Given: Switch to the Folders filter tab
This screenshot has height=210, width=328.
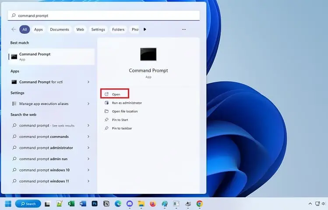Looking at the screenshot, I should click(118, 29).
